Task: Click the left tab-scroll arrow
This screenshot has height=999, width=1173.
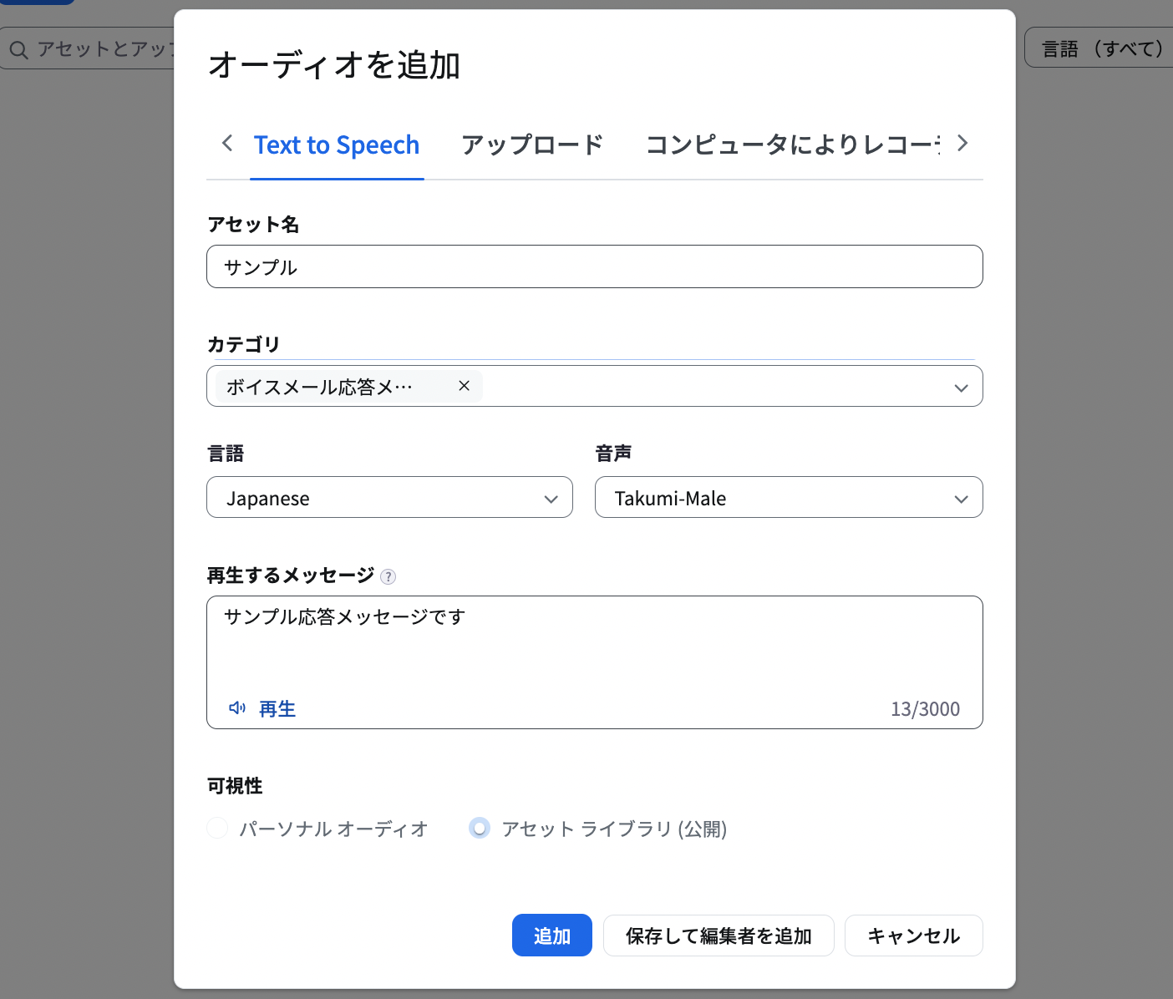Action: click(227, 144)
